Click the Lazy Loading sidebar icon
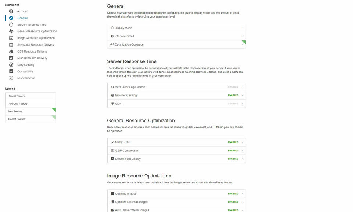The image size is (353, 212). point(11,65)
